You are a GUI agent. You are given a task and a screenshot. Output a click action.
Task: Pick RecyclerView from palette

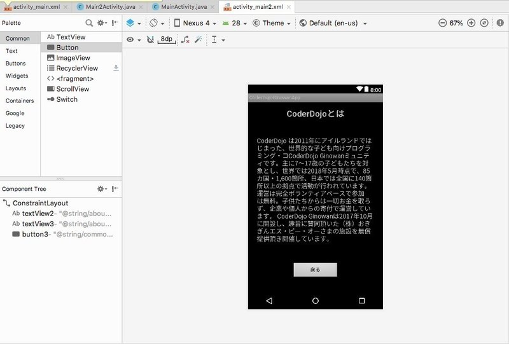tap(81, 68)
